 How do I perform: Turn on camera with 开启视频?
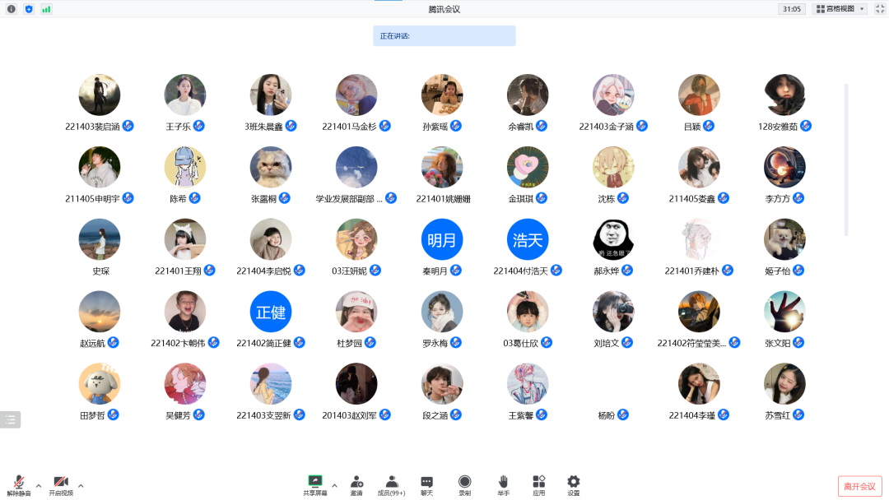(x=60, y=484)
